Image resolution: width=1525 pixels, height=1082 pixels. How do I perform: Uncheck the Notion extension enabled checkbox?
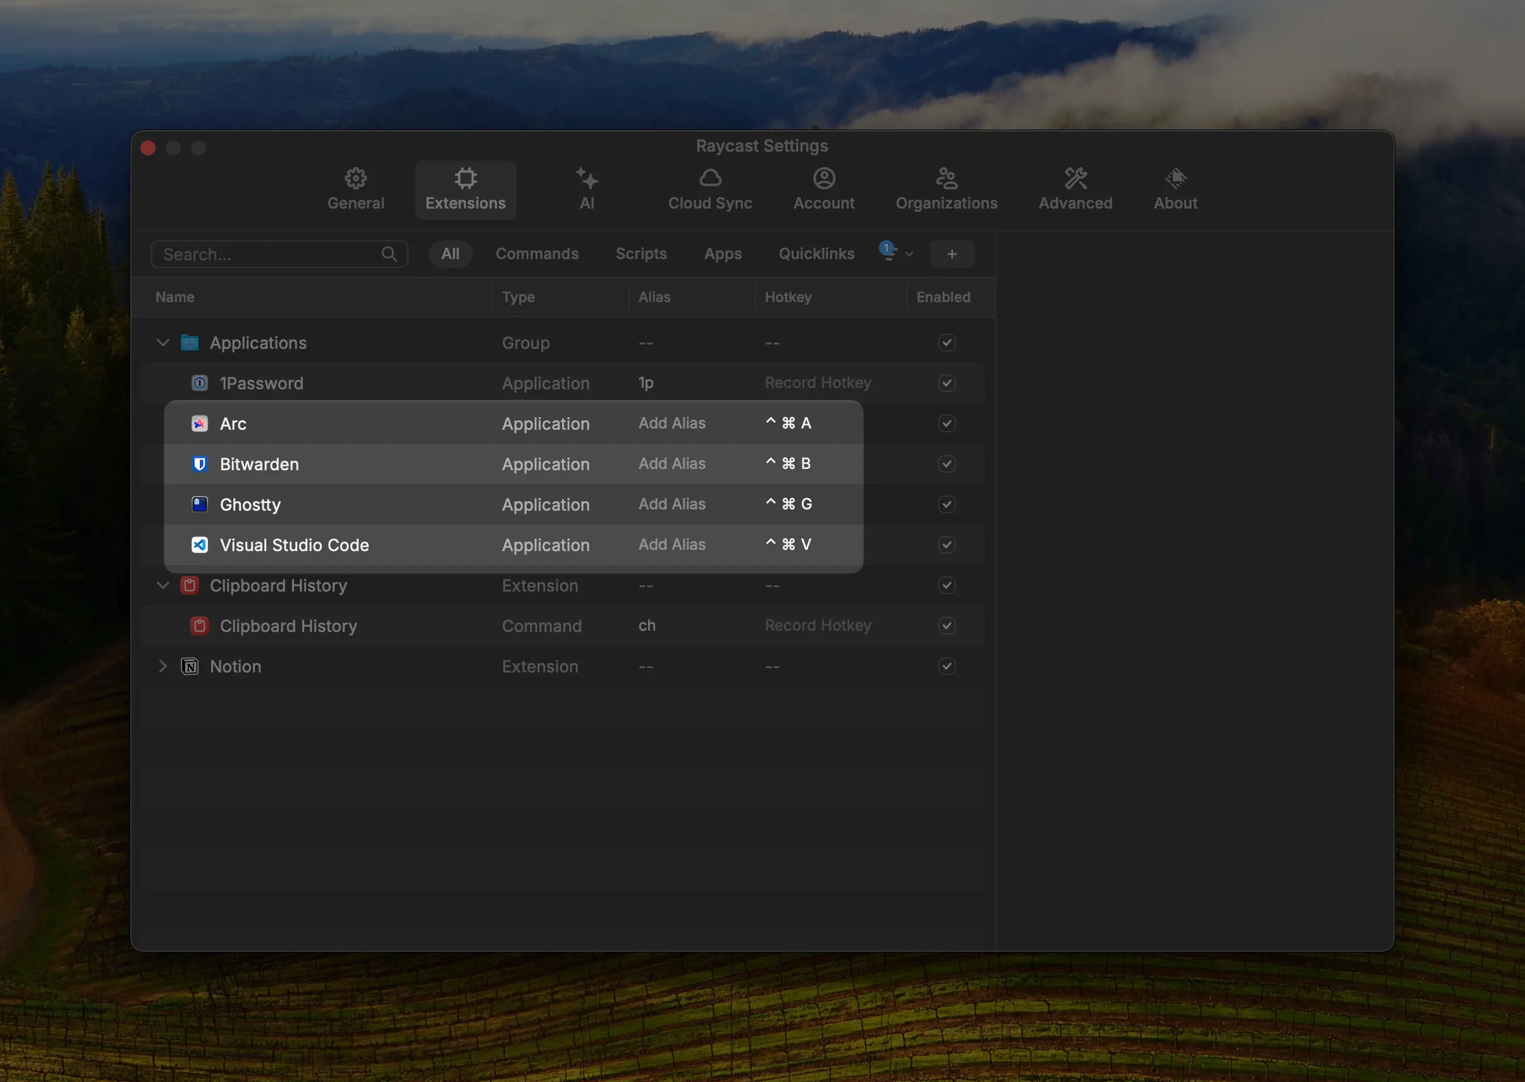946,666
